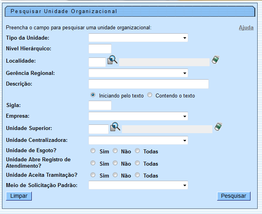This screenshot has height=214, width=262.
Task: Focus the Nível Hierárquico input box
Action: [100, 49]
